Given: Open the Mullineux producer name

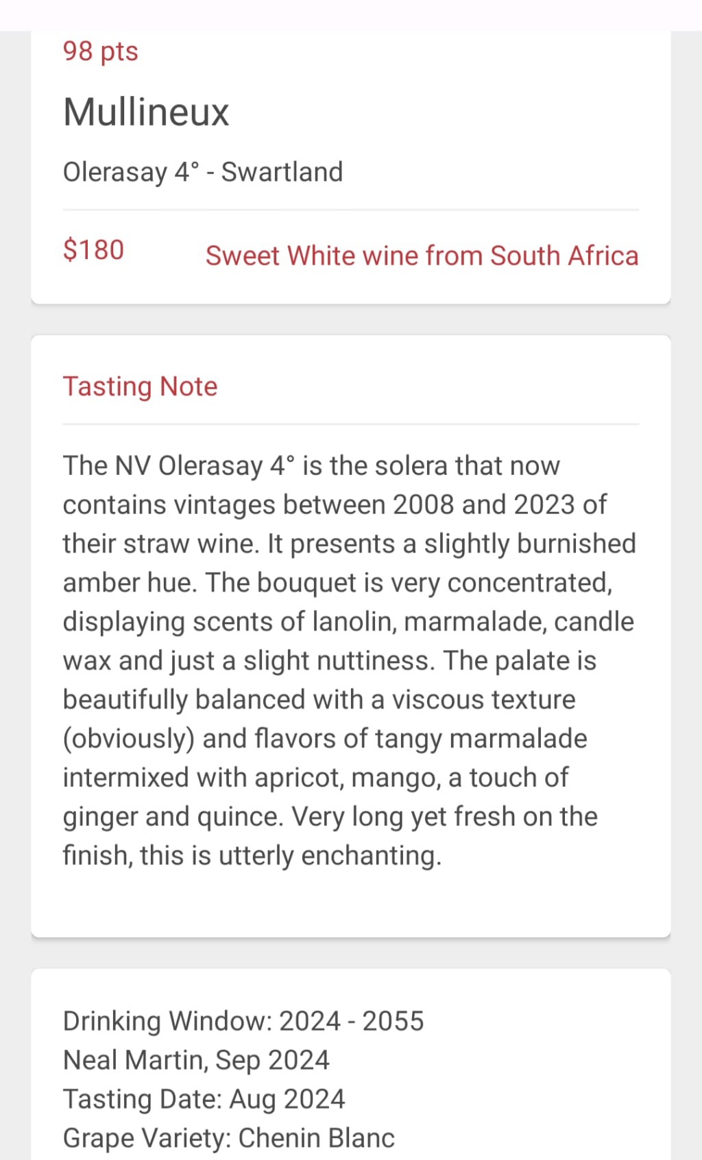Looking at the screenshot, I should tap(146, 112).
